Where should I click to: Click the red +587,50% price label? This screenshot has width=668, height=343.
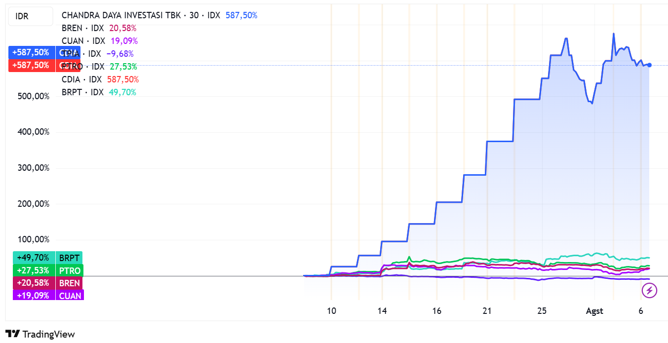pos(32,65)
